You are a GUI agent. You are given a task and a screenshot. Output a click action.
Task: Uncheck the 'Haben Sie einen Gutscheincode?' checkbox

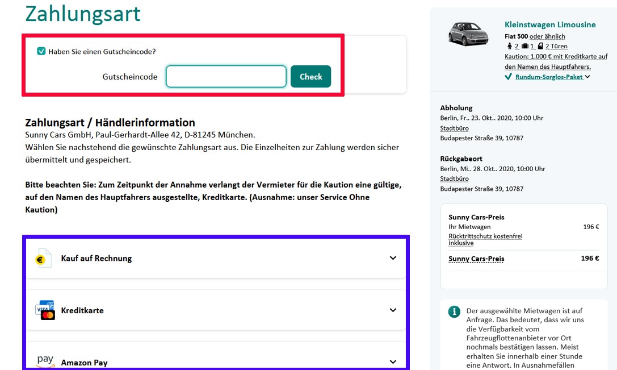tap(41, 51)
